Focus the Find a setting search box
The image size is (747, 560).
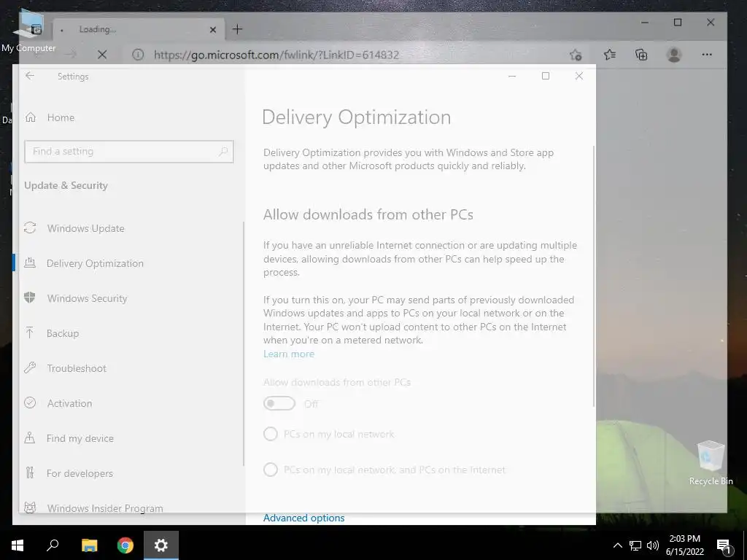pos(128,152)
